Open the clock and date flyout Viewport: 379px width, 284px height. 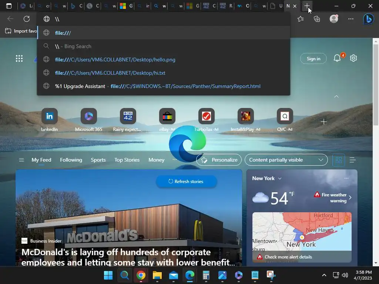[363, 275]
